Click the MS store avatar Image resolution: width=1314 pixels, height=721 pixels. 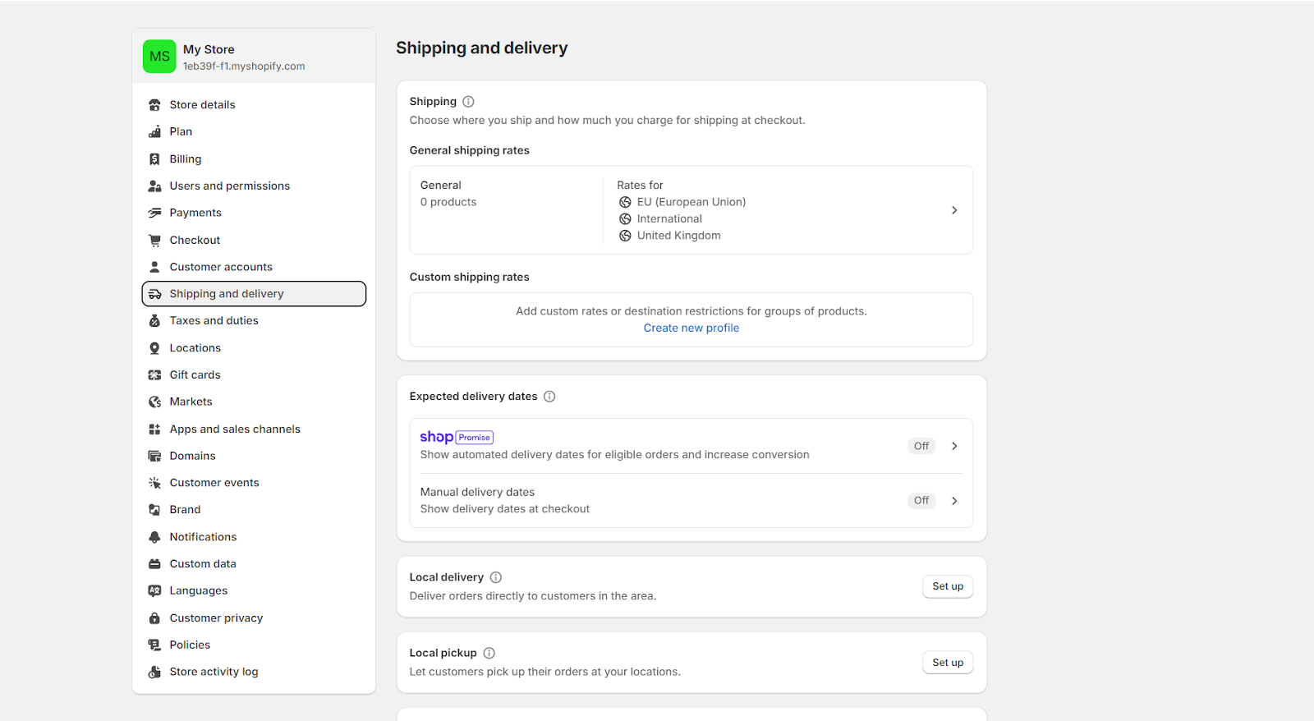(159, 57)
